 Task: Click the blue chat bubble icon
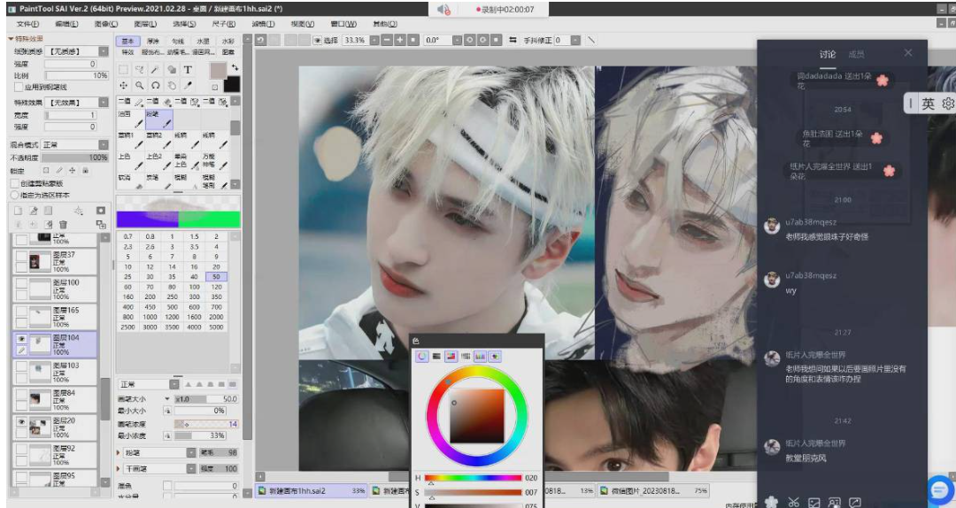[939, 489]
